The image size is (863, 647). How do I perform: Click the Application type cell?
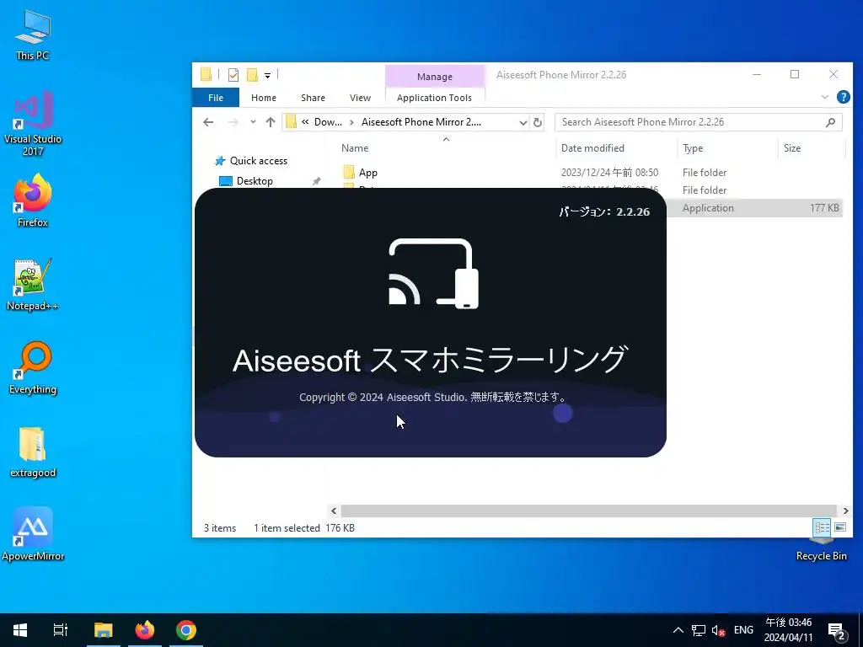tap(708, 208)
